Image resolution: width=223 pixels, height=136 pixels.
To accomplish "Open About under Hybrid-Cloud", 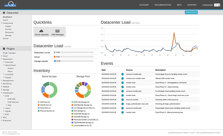I will click(x=10, y=71).
